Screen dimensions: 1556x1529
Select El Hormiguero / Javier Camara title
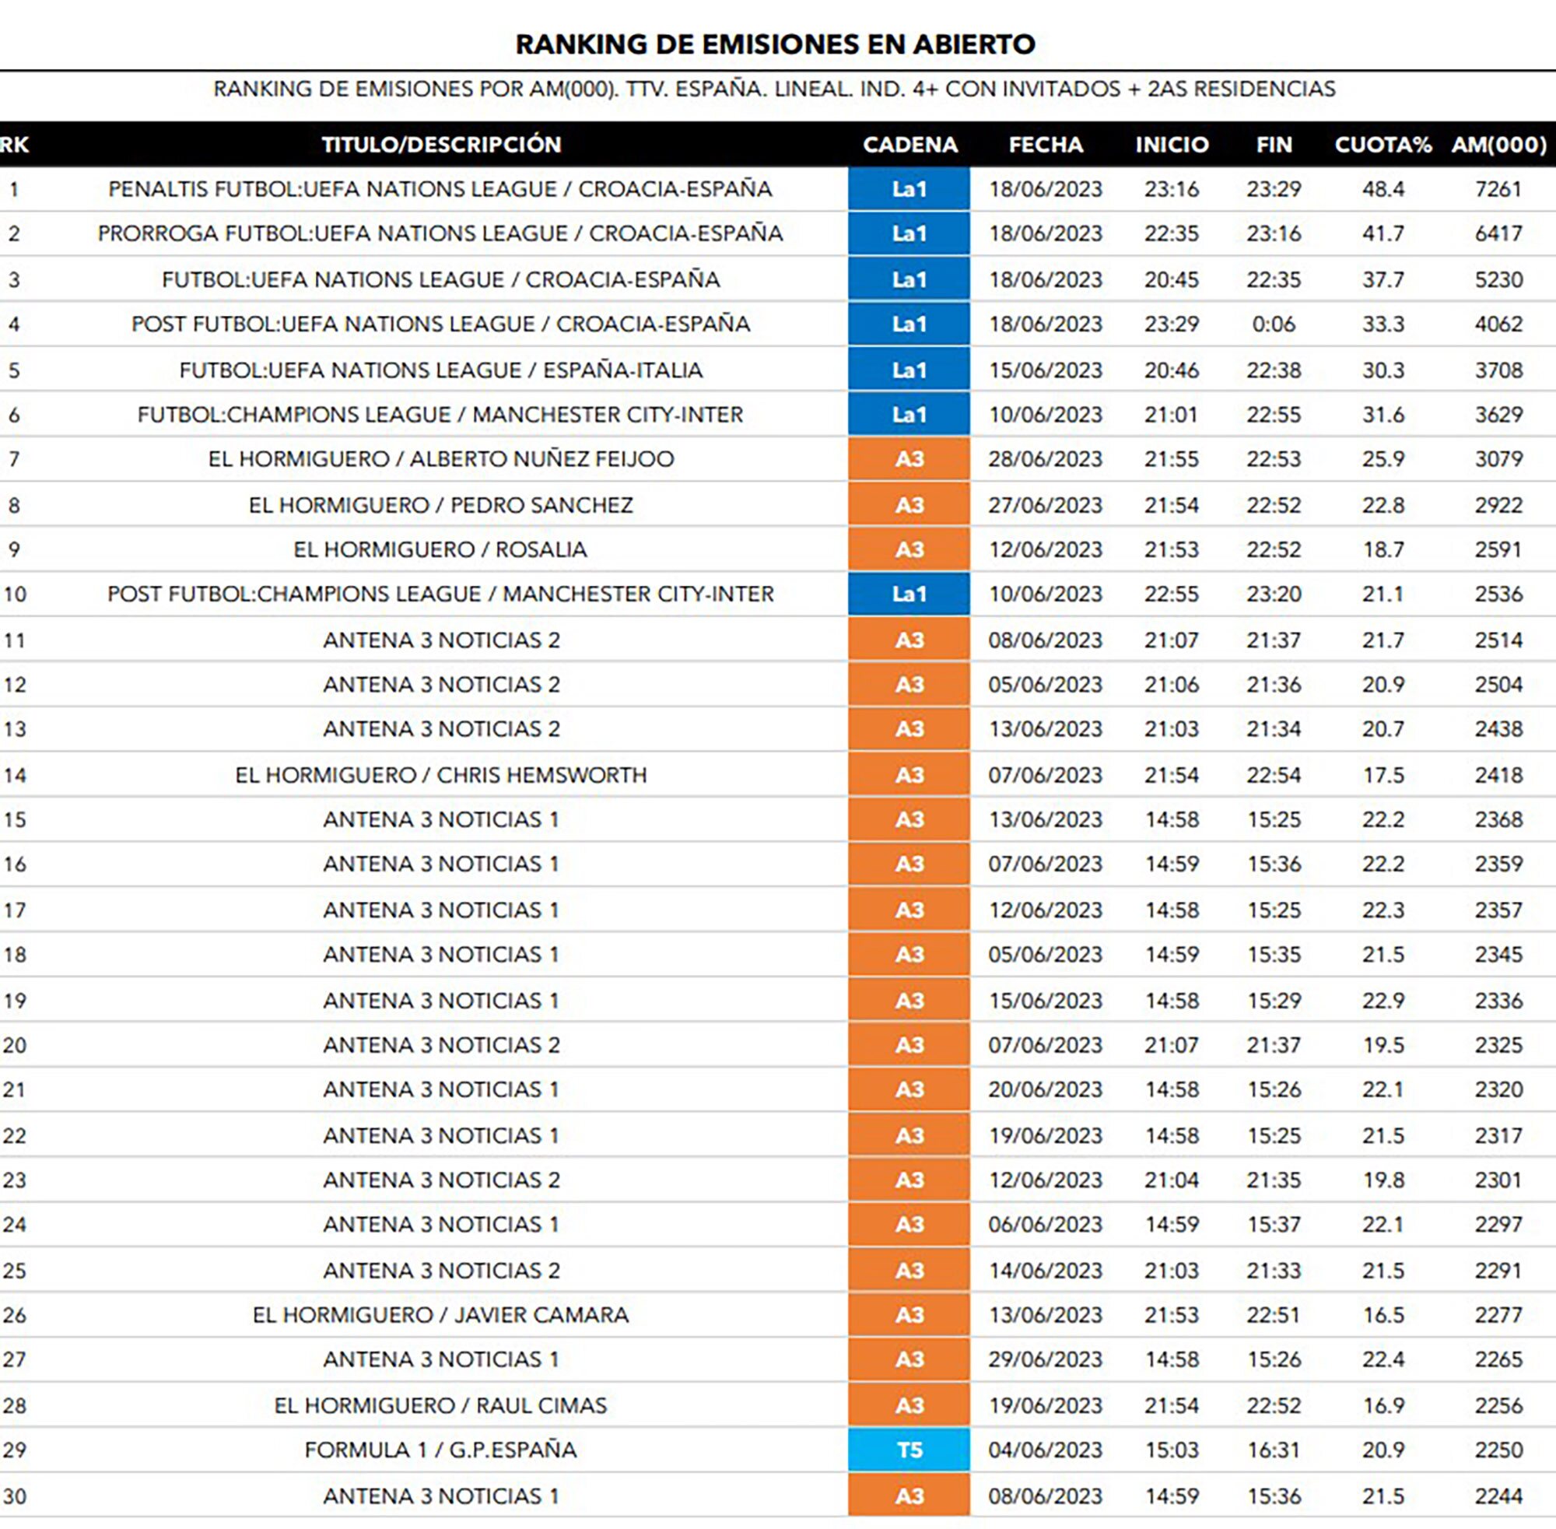(440, 1314)
